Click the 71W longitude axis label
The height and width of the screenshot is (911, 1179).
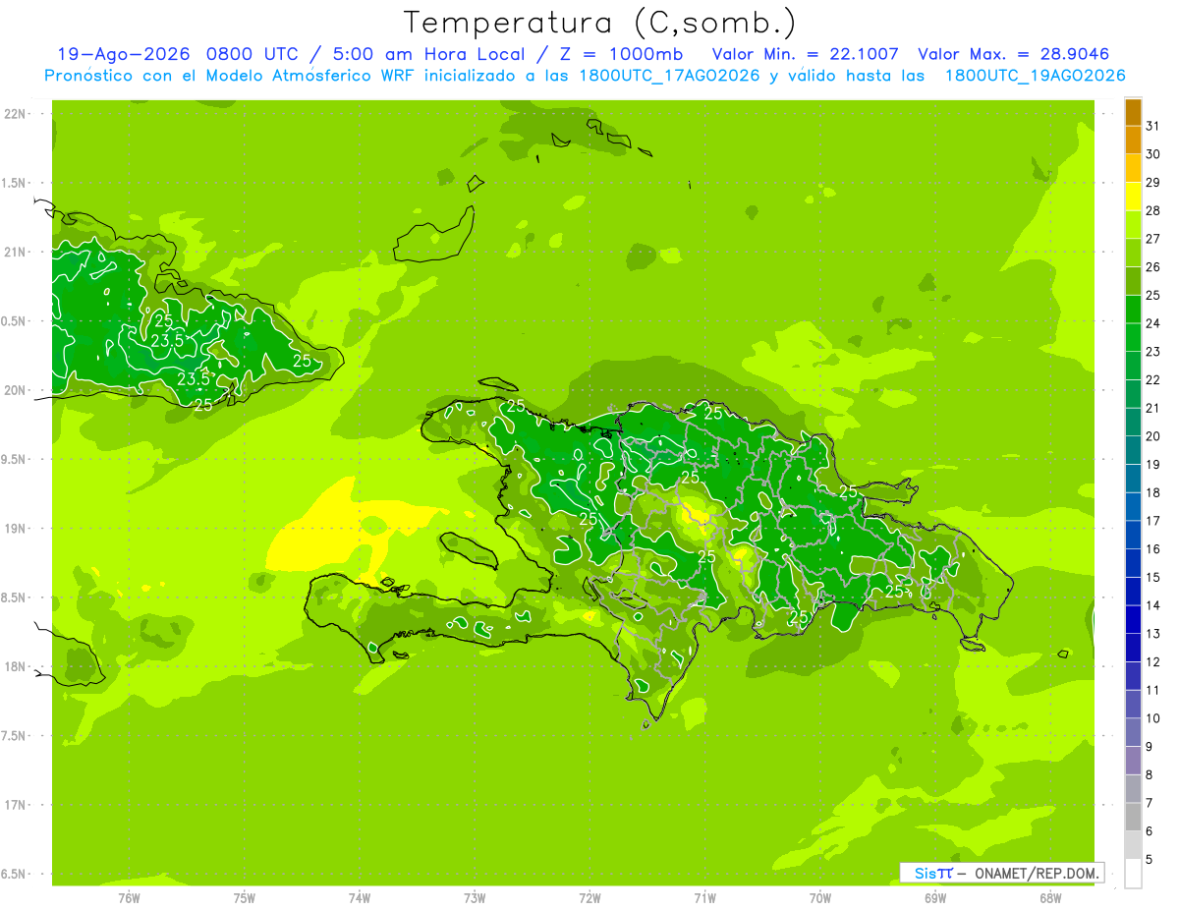(x=704, y=898)
